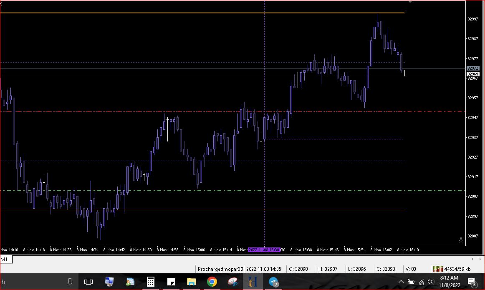The height and width of the screenshot is (290, 485).
Task: Open Google Chrome from the taskbar
Action: [212, 282]
